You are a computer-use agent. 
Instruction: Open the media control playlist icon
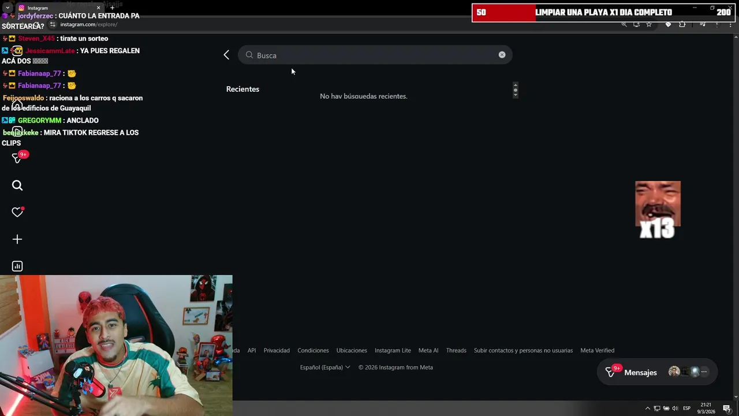[703, 24]
